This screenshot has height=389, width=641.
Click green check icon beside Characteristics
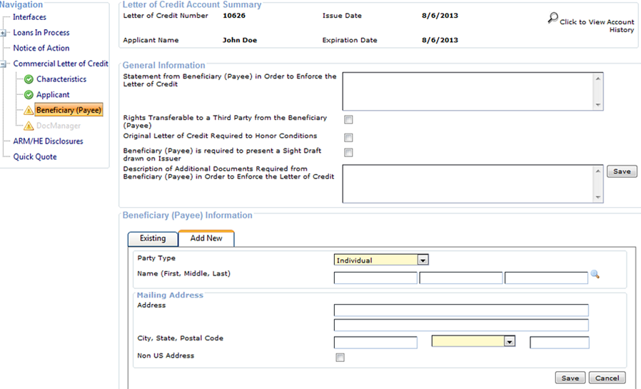tap(29, 79)
